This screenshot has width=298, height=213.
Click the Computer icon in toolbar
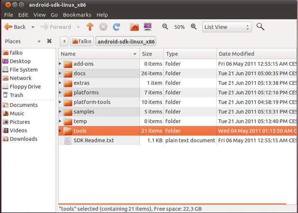[148, 27]
